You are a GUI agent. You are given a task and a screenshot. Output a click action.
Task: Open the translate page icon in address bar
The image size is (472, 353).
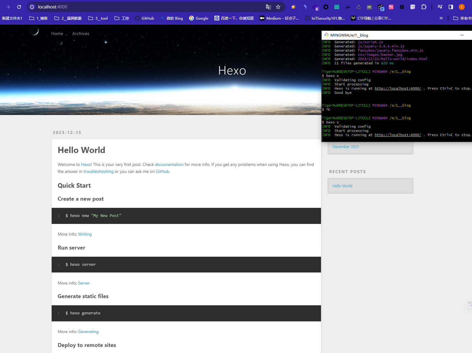268,7
